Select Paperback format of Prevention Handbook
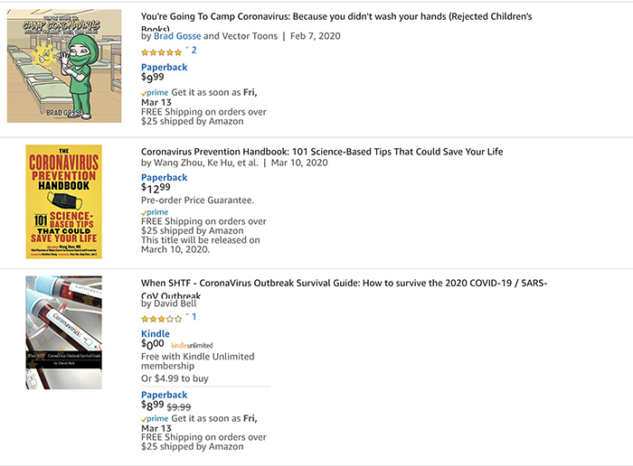The width and height of the screenshot is (633, 466). pos(165,178)
